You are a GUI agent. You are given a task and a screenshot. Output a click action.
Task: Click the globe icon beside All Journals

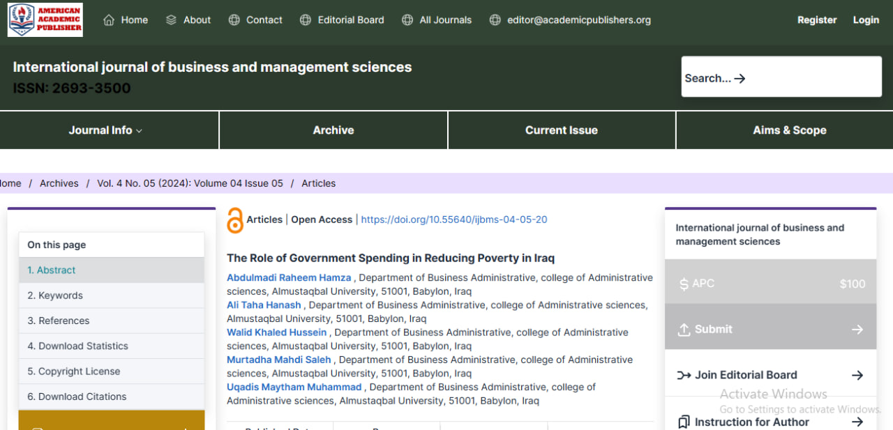[407, 20]
